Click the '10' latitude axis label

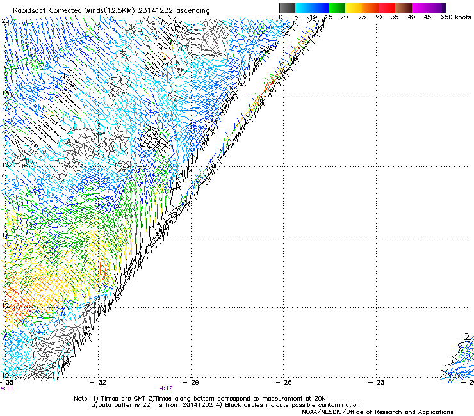pyautogui.click(x=5, y=376)
